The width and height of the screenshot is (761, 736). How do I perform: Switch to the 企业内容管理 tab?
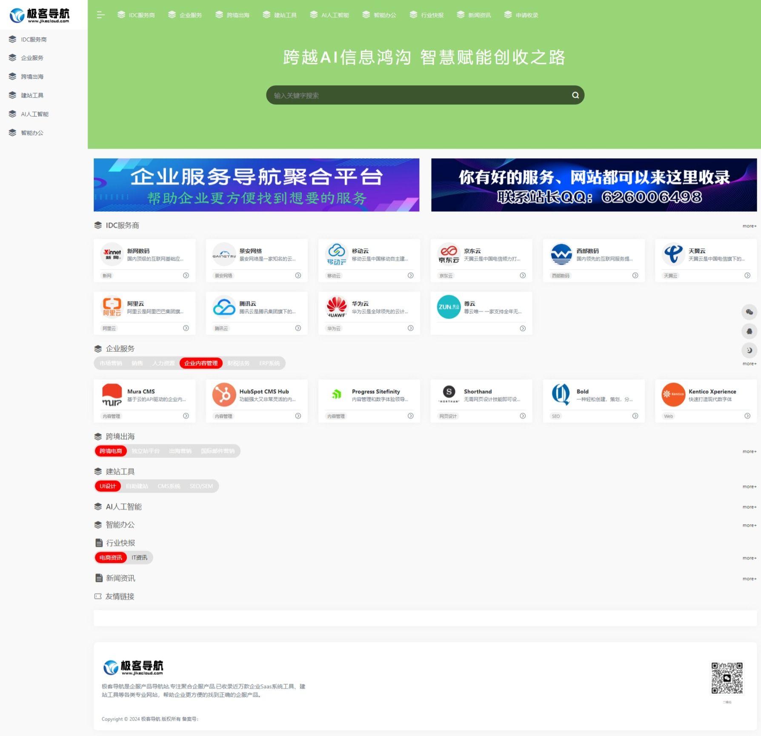coord(201,363)
